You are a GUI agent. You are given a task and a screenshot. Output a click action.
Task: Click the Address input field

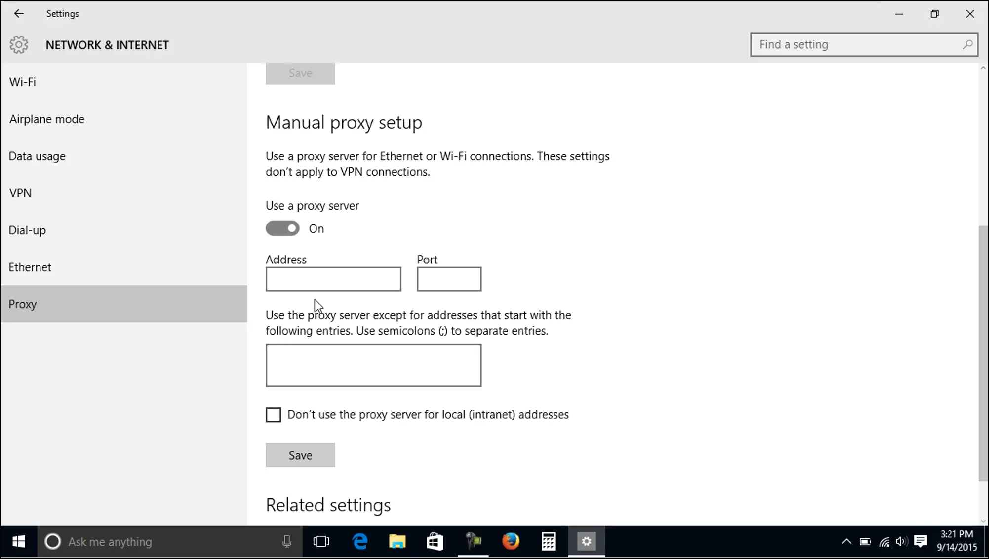(333, 278)
